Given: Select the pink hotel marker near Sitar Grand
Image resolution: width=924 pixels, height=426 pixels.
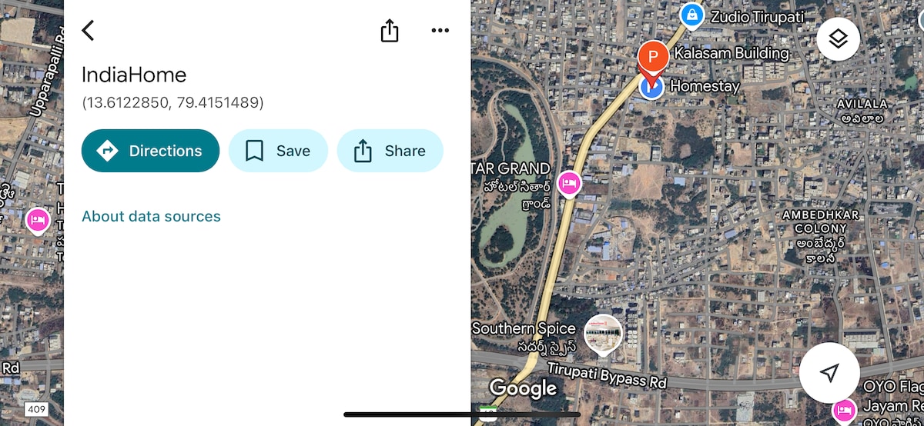Looking at the screenshot, I should click(569, 185).
